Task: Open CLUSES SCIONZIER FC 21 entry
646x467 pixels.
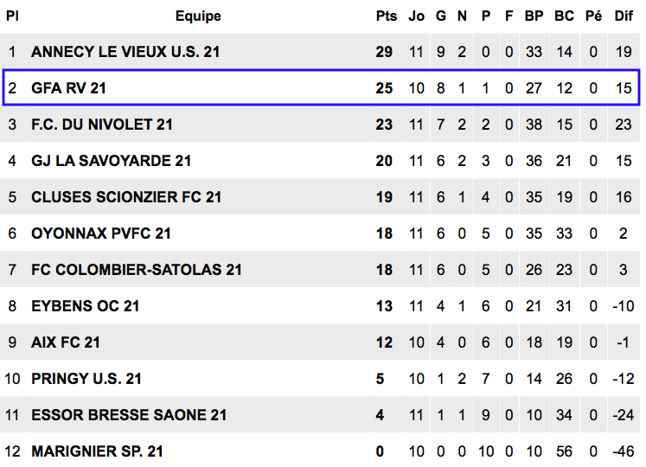Action: (x=126, y=197)
